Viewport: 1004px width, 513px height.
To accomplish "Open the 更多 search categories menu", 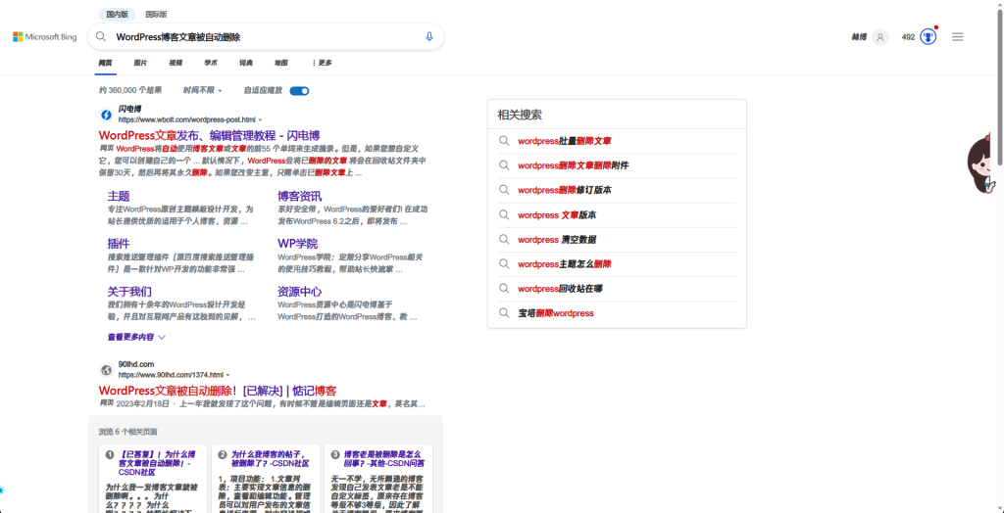I will pyautogui.click(x=322, y=63).
